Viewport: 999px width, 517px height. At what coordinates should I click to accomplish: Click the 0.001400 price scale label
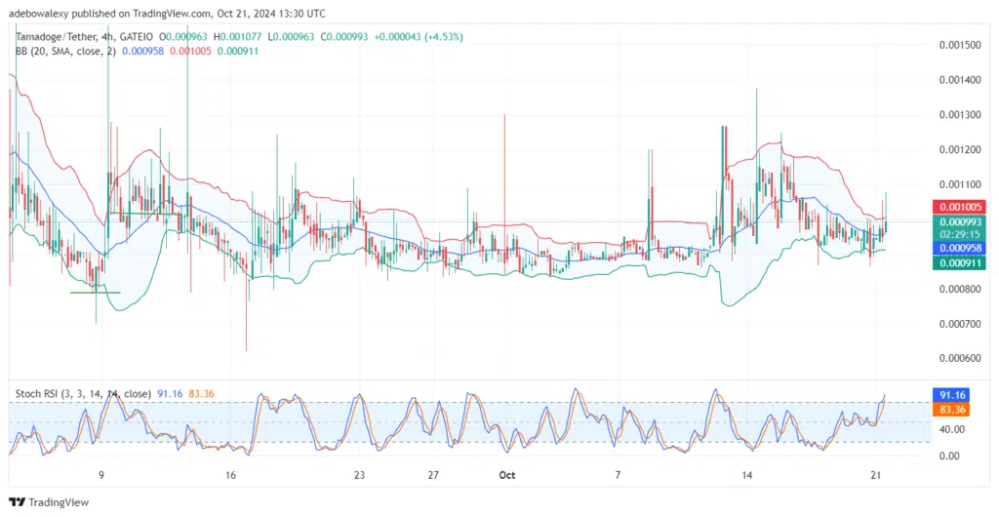pos(959,80)
